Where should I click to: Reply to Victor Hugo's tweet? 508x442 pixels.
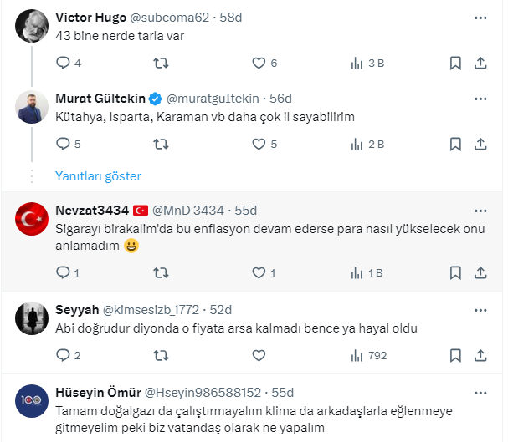[x=63, y=63]
